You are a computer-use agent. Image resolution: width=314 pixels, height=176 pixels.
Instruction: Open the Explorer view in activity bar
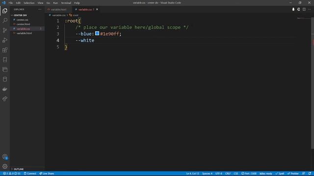pos(5,11)
